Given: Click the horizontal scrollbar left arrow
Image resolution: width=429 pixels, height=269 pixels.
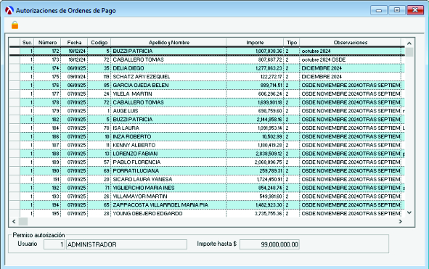Looking at the screenshot, I should (x=14, y=221).
